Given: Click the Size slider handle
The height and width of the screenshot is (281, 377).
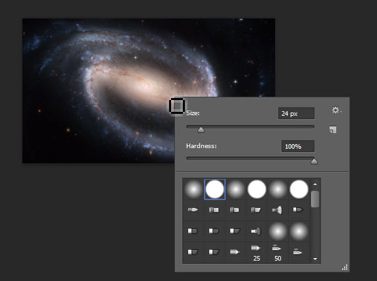Looking at the screenshot, I should (x=201, y=130).
